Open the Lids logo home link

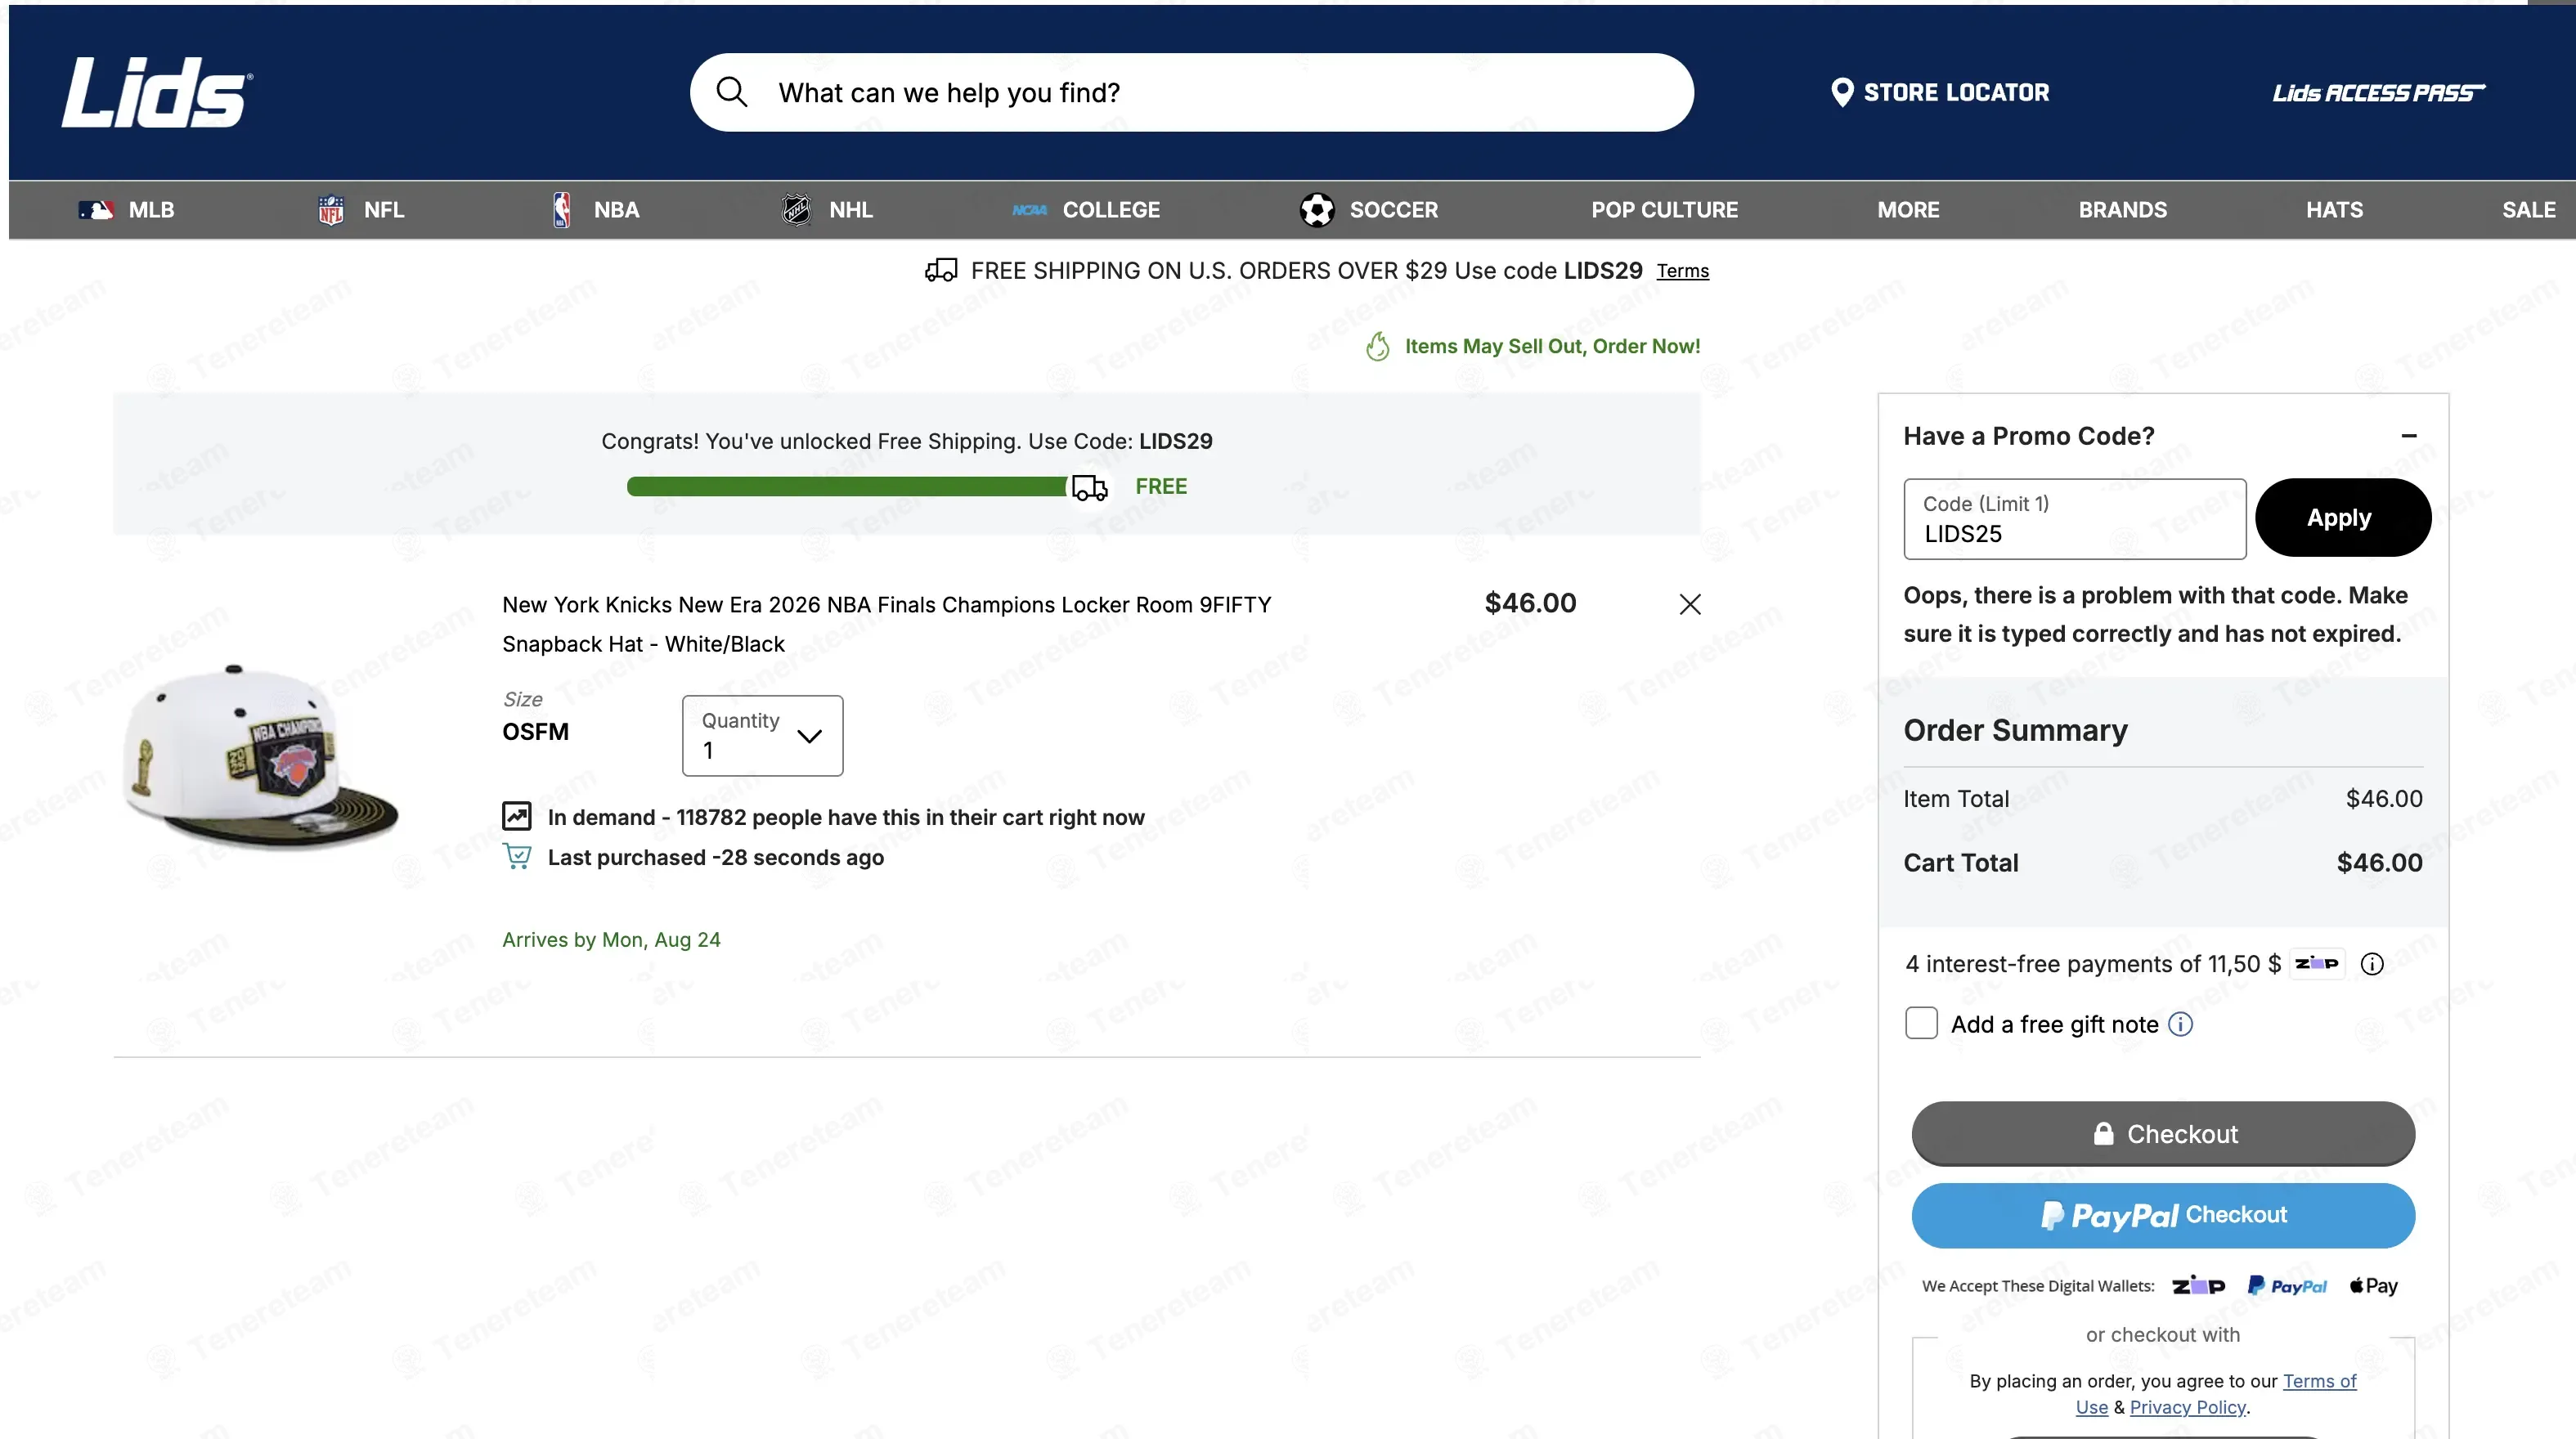pos(157,92)
